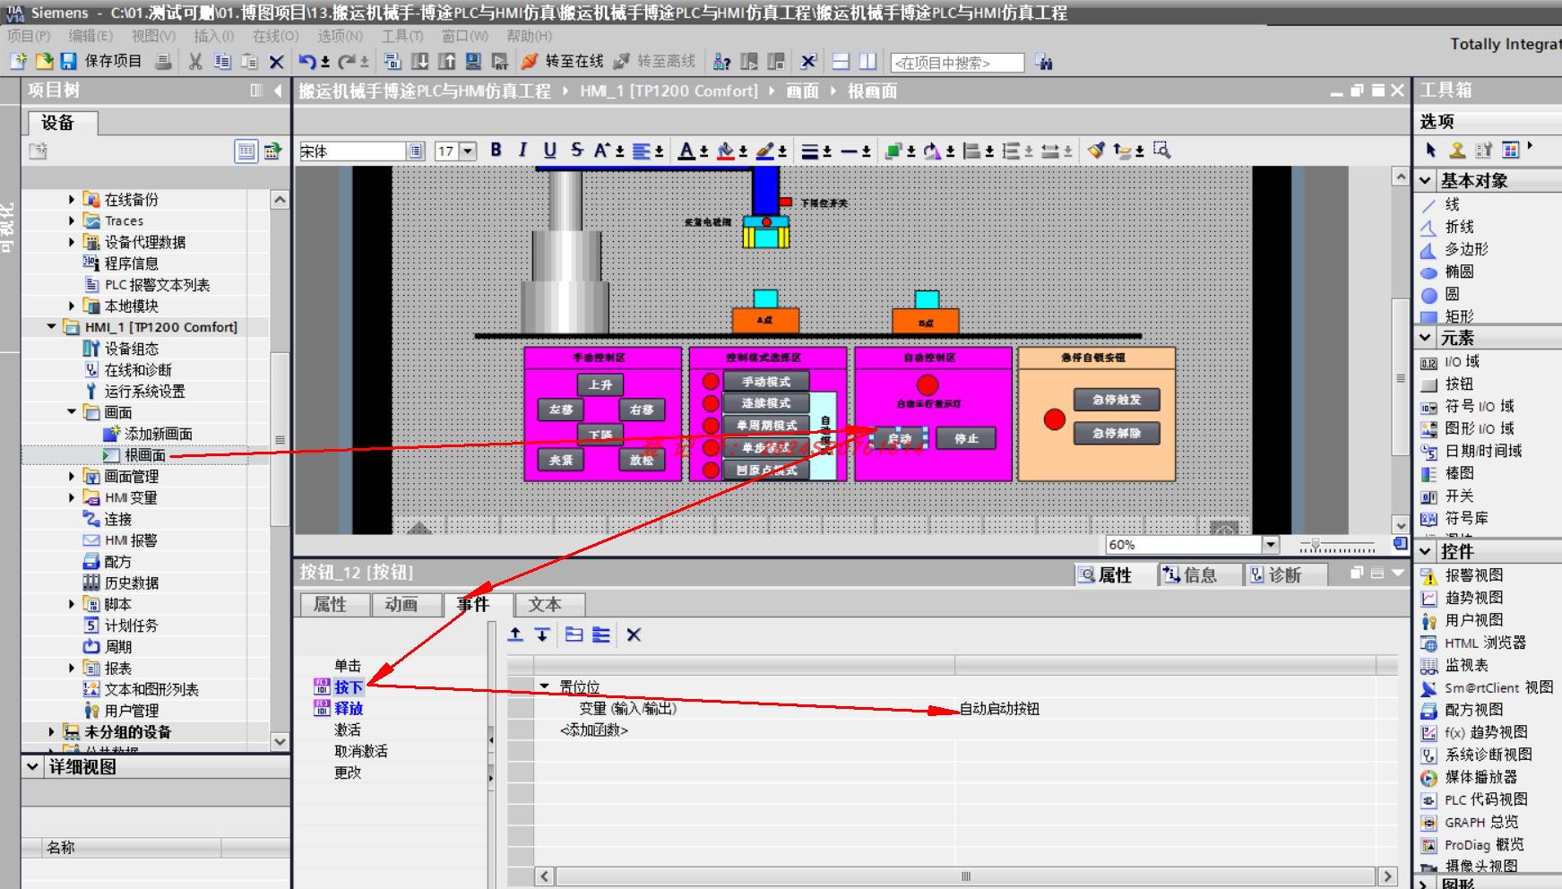This screenshot has width=1562, height=889.
Task: Collapse the 置位位 function row
Action: pos(544,686)
